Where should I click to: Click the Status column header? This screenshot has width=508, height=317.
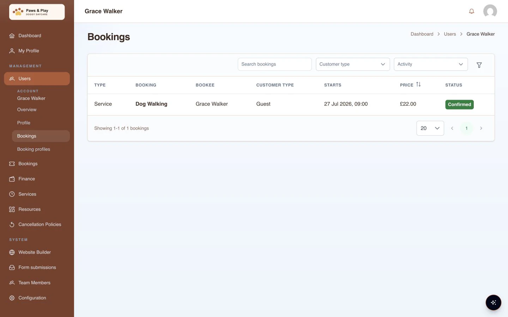(x=454, y=85)
